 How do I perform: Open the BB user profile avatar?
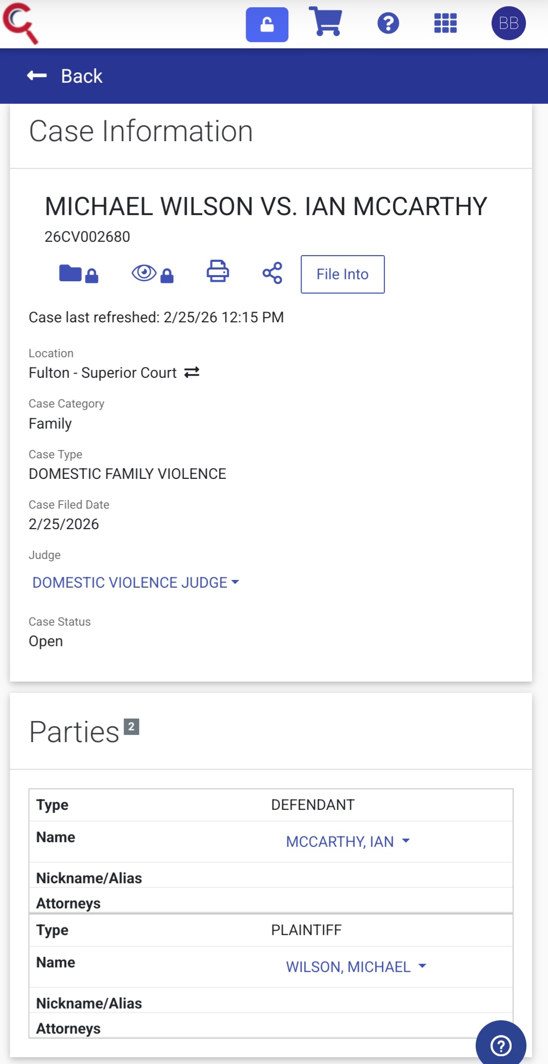(508, 23)
